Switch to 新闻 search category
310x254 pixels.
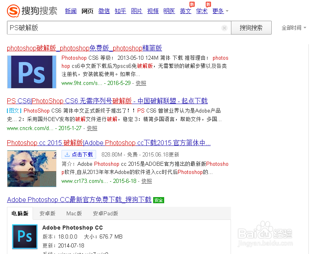click(71, 11)
